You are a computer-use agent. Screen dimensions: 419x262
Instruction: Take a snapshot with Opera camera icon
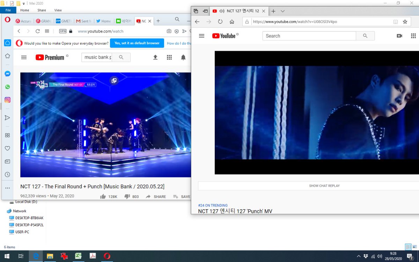(x=169, y=31)
